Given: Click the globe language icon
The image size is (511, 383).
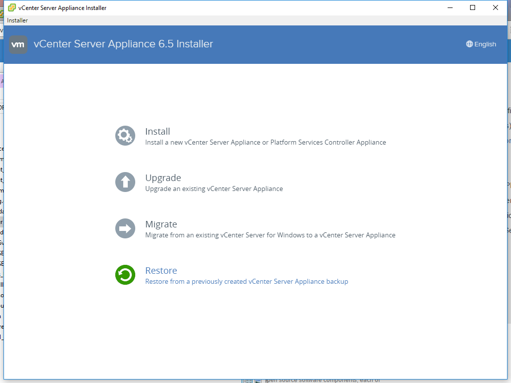Looking at the screenshot, I should click(469, 44).
